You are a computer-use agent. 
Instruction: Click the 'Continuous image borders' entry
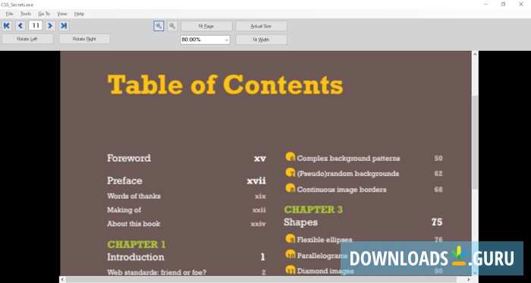pyautogui.click(x=341, y=190)
